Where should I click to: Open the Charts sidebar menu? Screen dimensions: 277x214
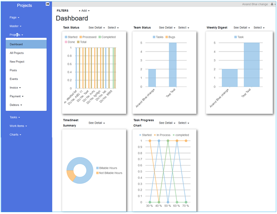(x=15, y=134)
